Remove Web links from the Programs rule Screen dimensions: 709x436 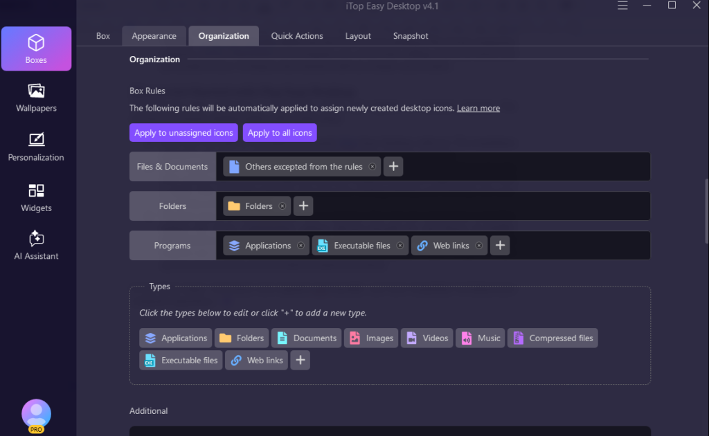480,245
